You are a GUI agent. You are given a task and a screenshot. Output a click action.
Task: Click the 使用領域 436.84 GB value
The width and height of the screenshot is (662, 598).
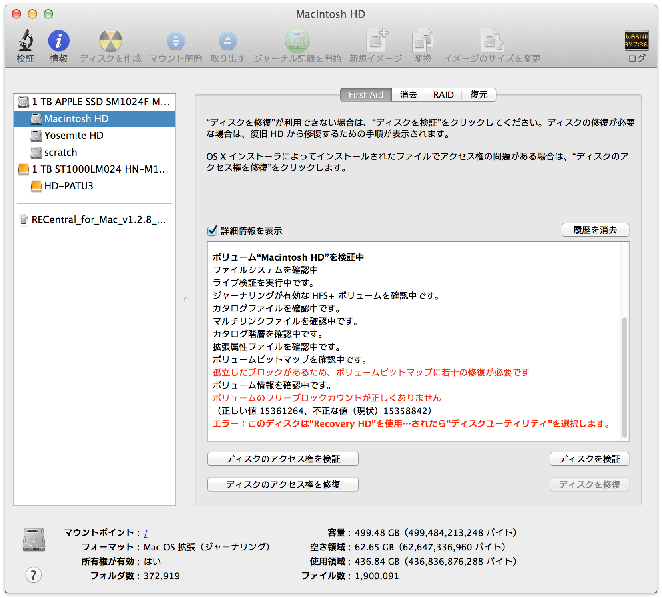(435, 562)
